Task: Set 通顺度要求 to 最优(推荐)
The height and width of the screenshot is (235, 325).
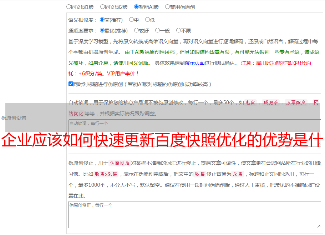Action: click(102, 31)
